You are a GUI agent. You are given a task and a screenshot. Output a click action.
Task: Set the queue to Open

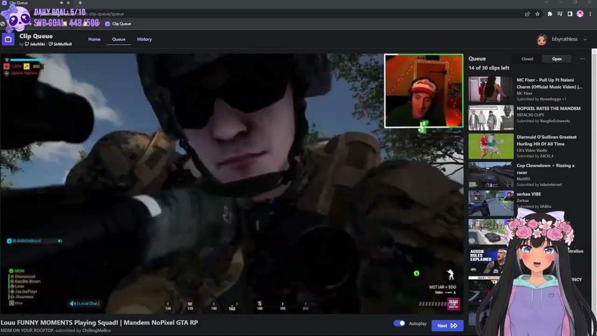click(x=557, y=59)
